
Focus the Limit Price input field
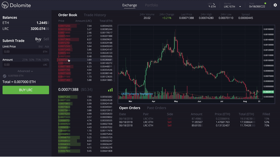26,52
